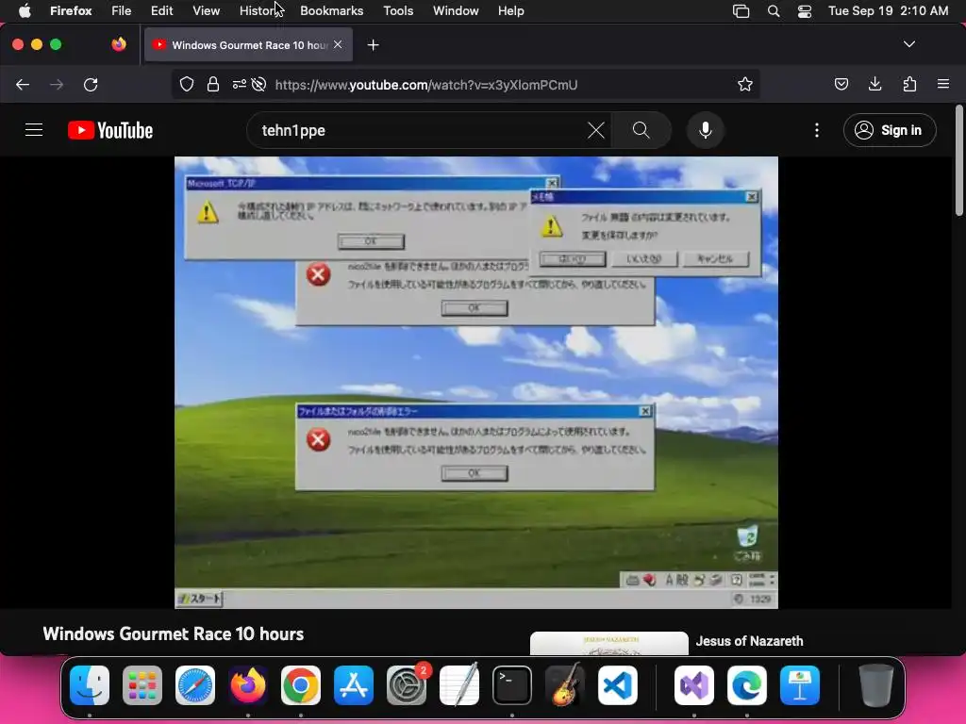This screenshot has height=724, width=966.
Task: Click the address bar URL
Action: tap(426, 84)
